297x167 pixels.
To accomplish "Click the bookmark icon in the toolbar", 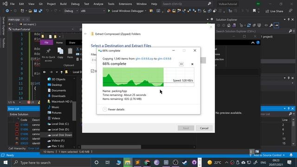I will pyautogui.click(x=254, y=11).
